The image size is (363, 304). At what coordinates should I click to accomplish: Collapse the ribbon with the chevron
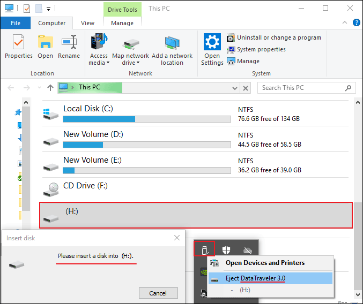click(x=344, y=22)
